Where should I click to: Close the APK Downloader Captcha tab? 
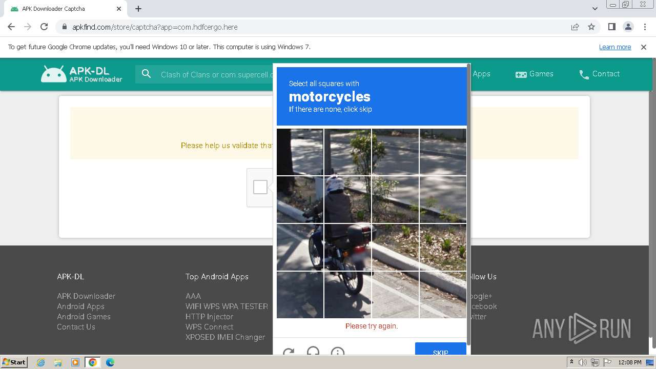(x=119, y=9)
